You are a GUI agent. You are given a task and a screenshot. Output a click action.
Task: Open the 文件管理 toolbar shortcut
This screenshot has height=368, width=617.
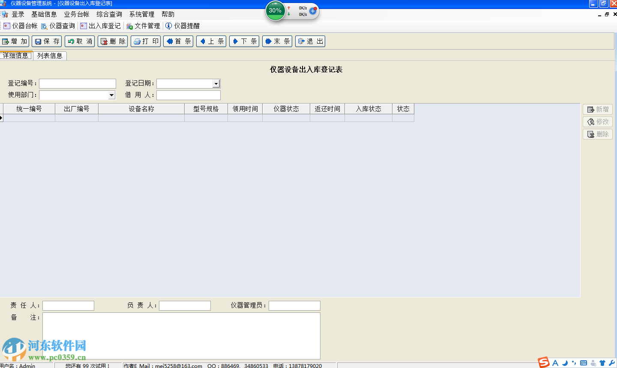(143, 26)
